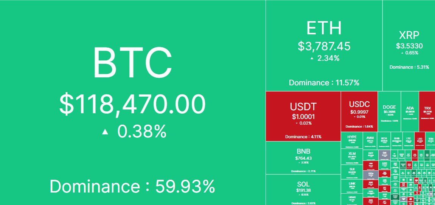
Task: Click the DOGE tile
Action: pos(389,112)
